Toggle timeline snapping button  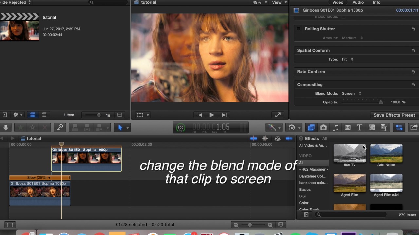pyautogui.click(x=289, y=139)
